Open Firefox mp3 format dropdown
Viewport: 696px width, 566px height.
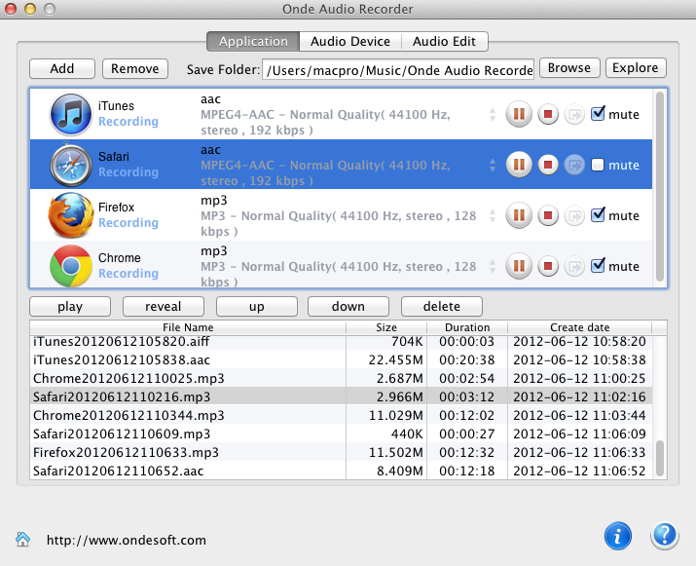(493, 215)
